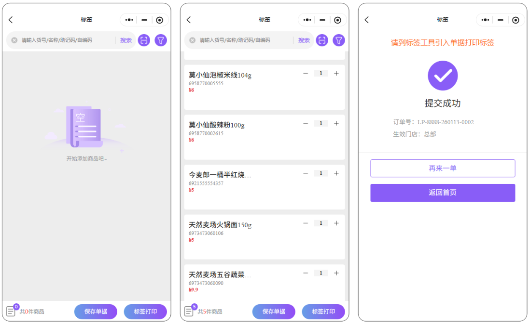Edit quantity field of 天然麦场五谷蔬菜

click(x=321, y=273)
